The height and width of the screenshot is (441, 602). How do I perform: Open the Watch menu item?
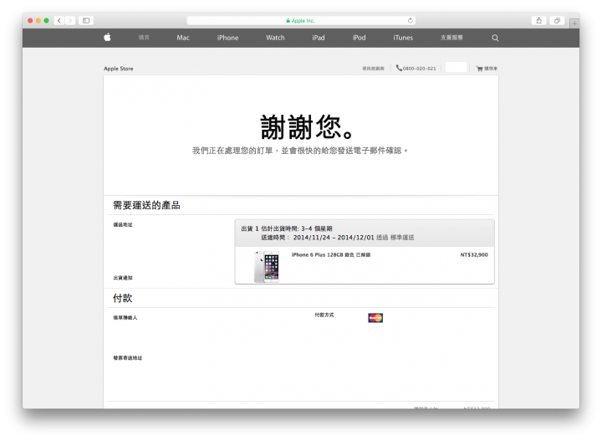275,38
